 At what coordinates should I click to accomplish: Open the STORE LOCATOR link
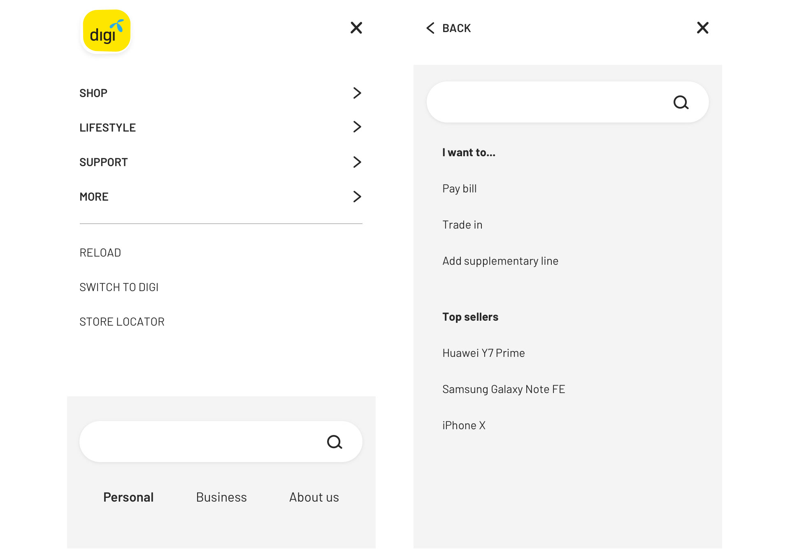coord(122,322)
